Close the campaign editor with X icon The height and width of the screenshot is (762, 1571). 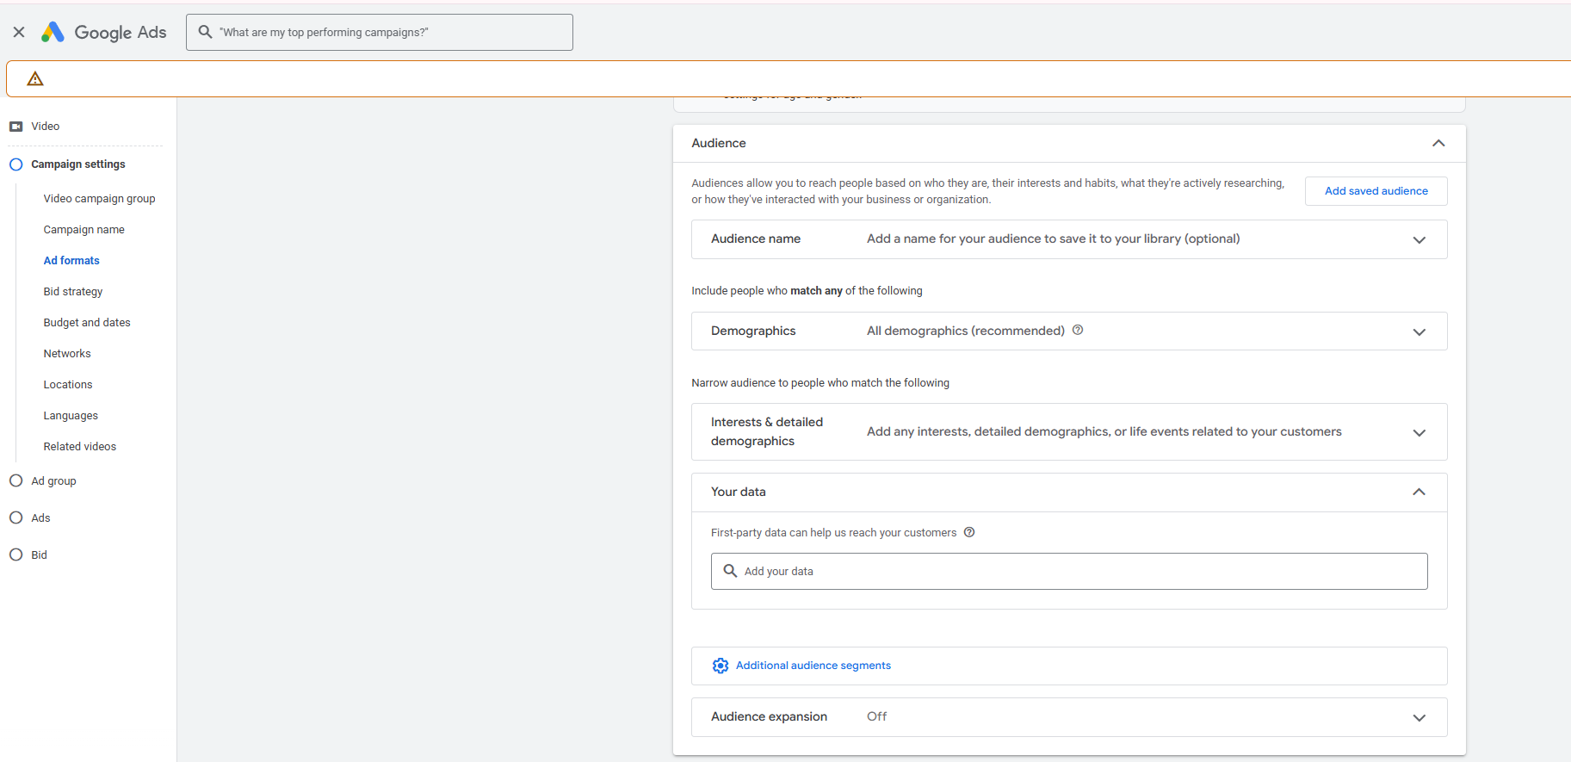coord(19,32)
